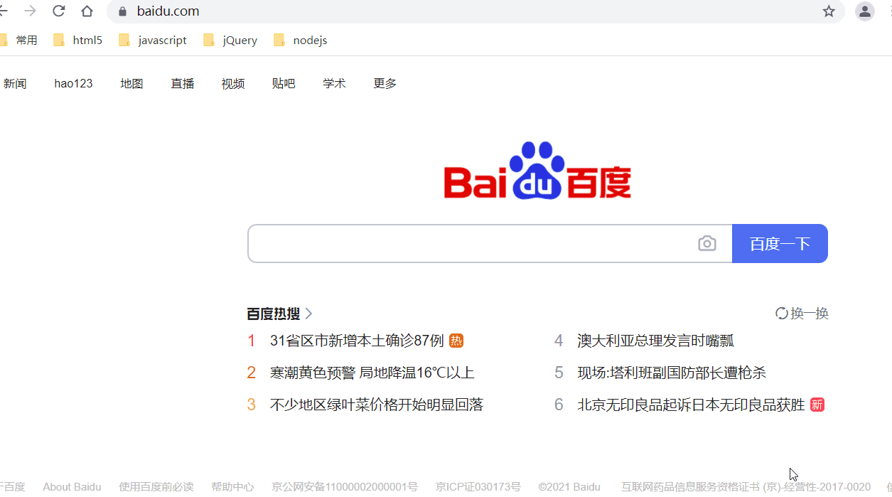Open the 学术 navigation link
Image resolution: width=892 pixels, height=497 pixels.
(335, 84)
